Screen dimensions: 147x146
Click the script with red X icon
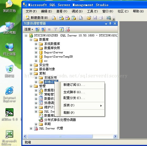click(68, 29)
